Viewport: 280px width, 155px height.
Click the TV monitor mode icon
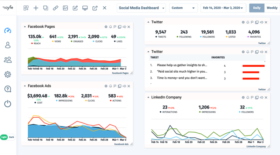click(x=85, y=8)
